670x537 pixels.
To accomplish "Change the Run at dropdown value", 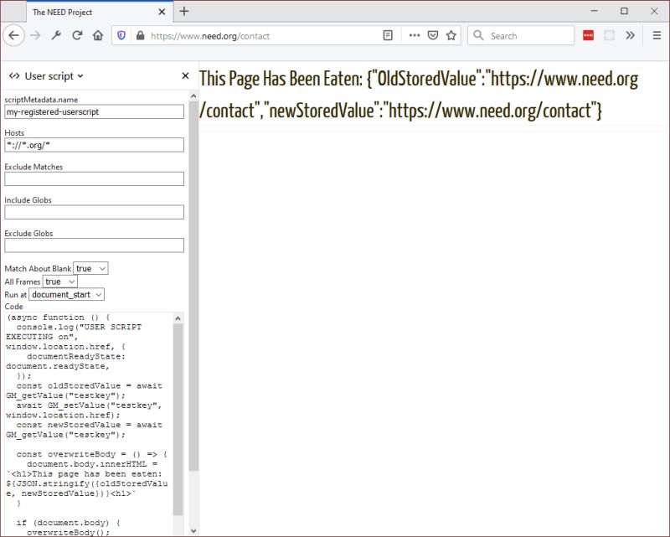I will point(67,294).
